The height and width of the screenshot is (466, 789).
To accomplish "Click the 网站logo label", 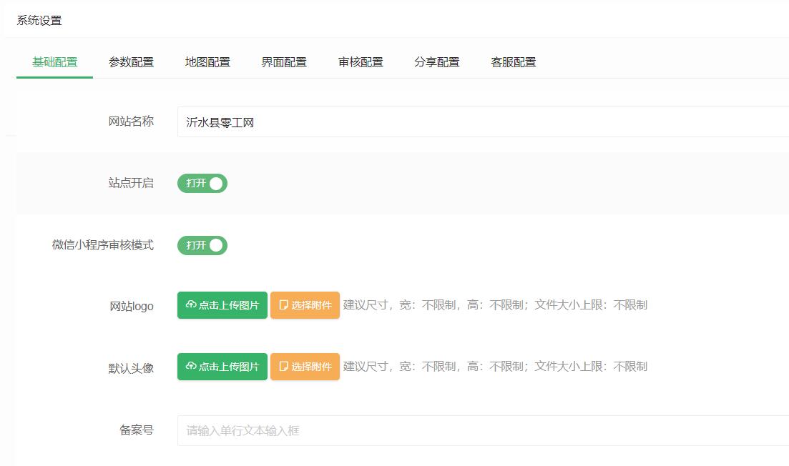I will [x=132, y=306].
